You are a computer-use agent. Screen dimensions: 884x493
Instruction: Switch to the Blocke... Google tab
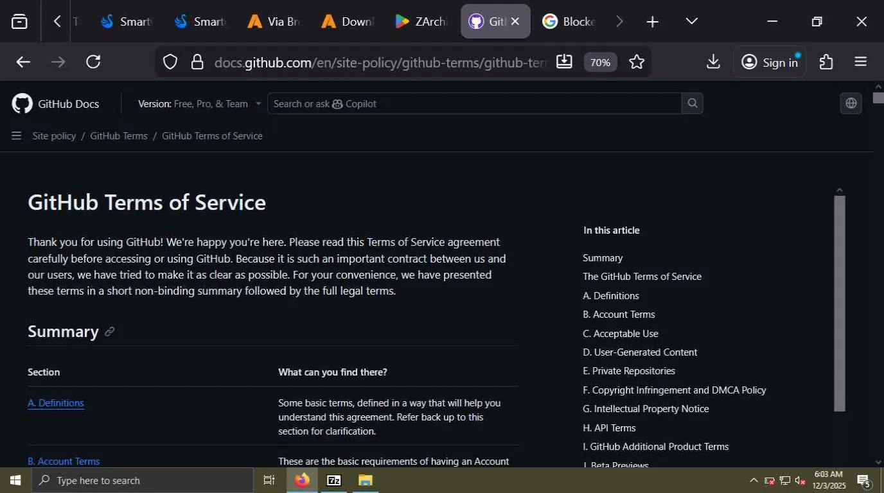569,22
